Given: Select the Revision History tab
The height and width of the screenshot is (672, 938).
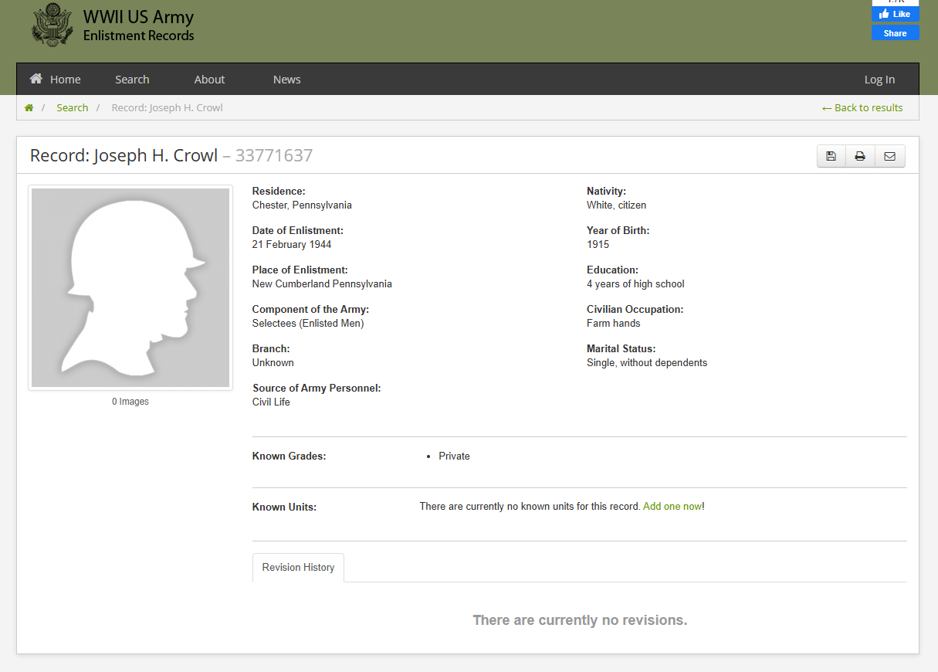Looking at the screenshot, I should [298, 568].
